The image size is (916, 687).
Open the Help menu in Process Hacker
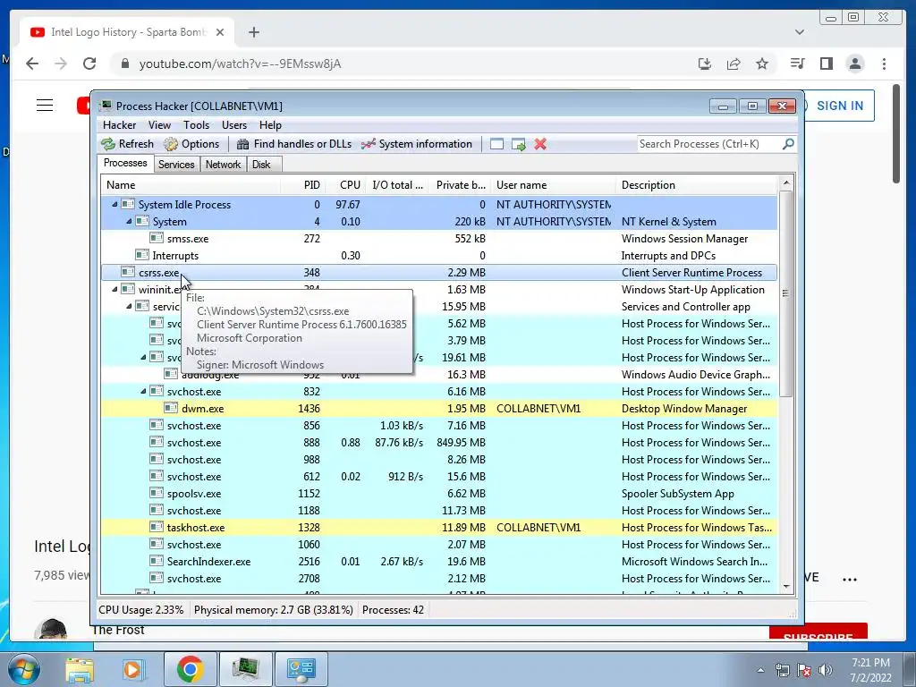(x=270, y=125)
